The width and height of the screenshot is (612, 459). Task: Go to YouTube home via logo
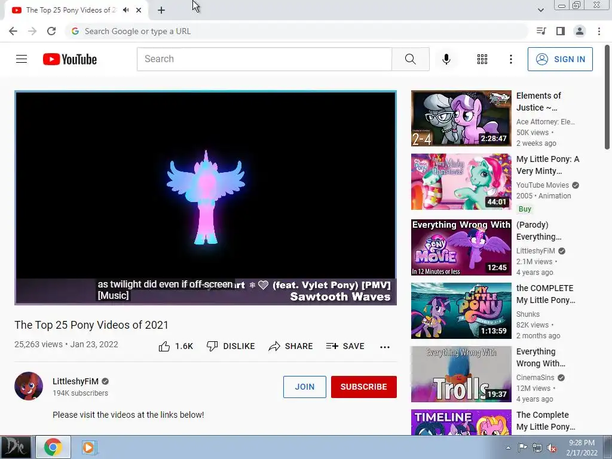click(70, 59)
